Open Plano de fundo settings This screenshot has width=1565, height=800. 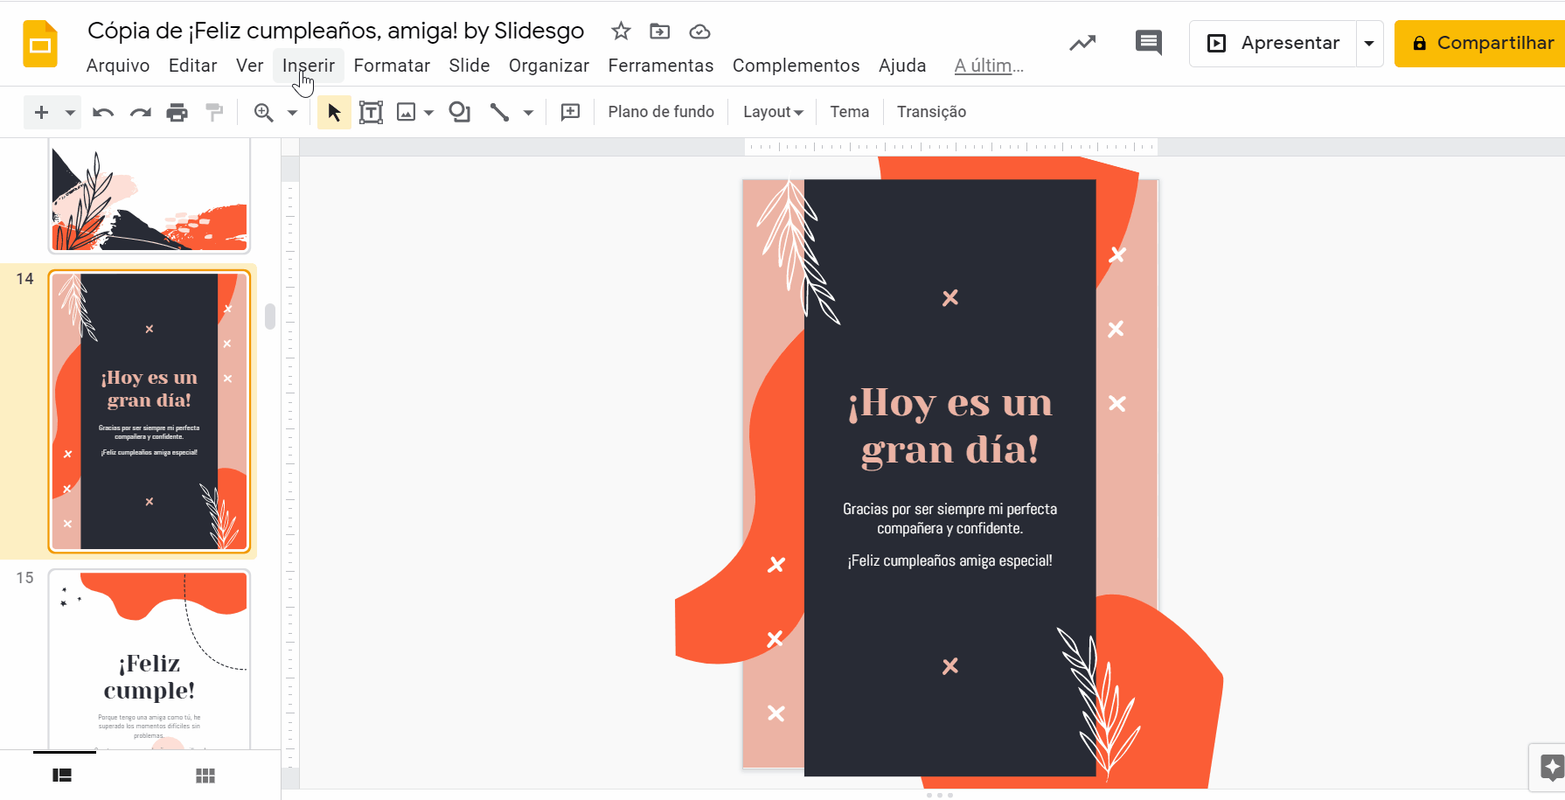click(x=661, y=112)
